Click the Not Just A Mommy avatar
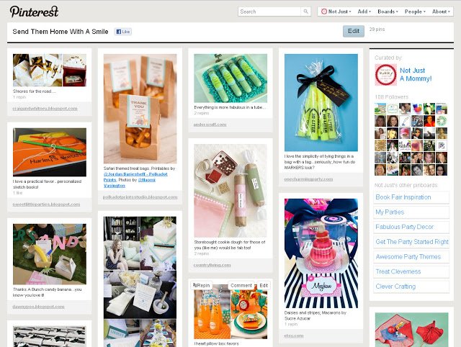Image resolution: width=461 pixels, height=347 pixels. 385,75
